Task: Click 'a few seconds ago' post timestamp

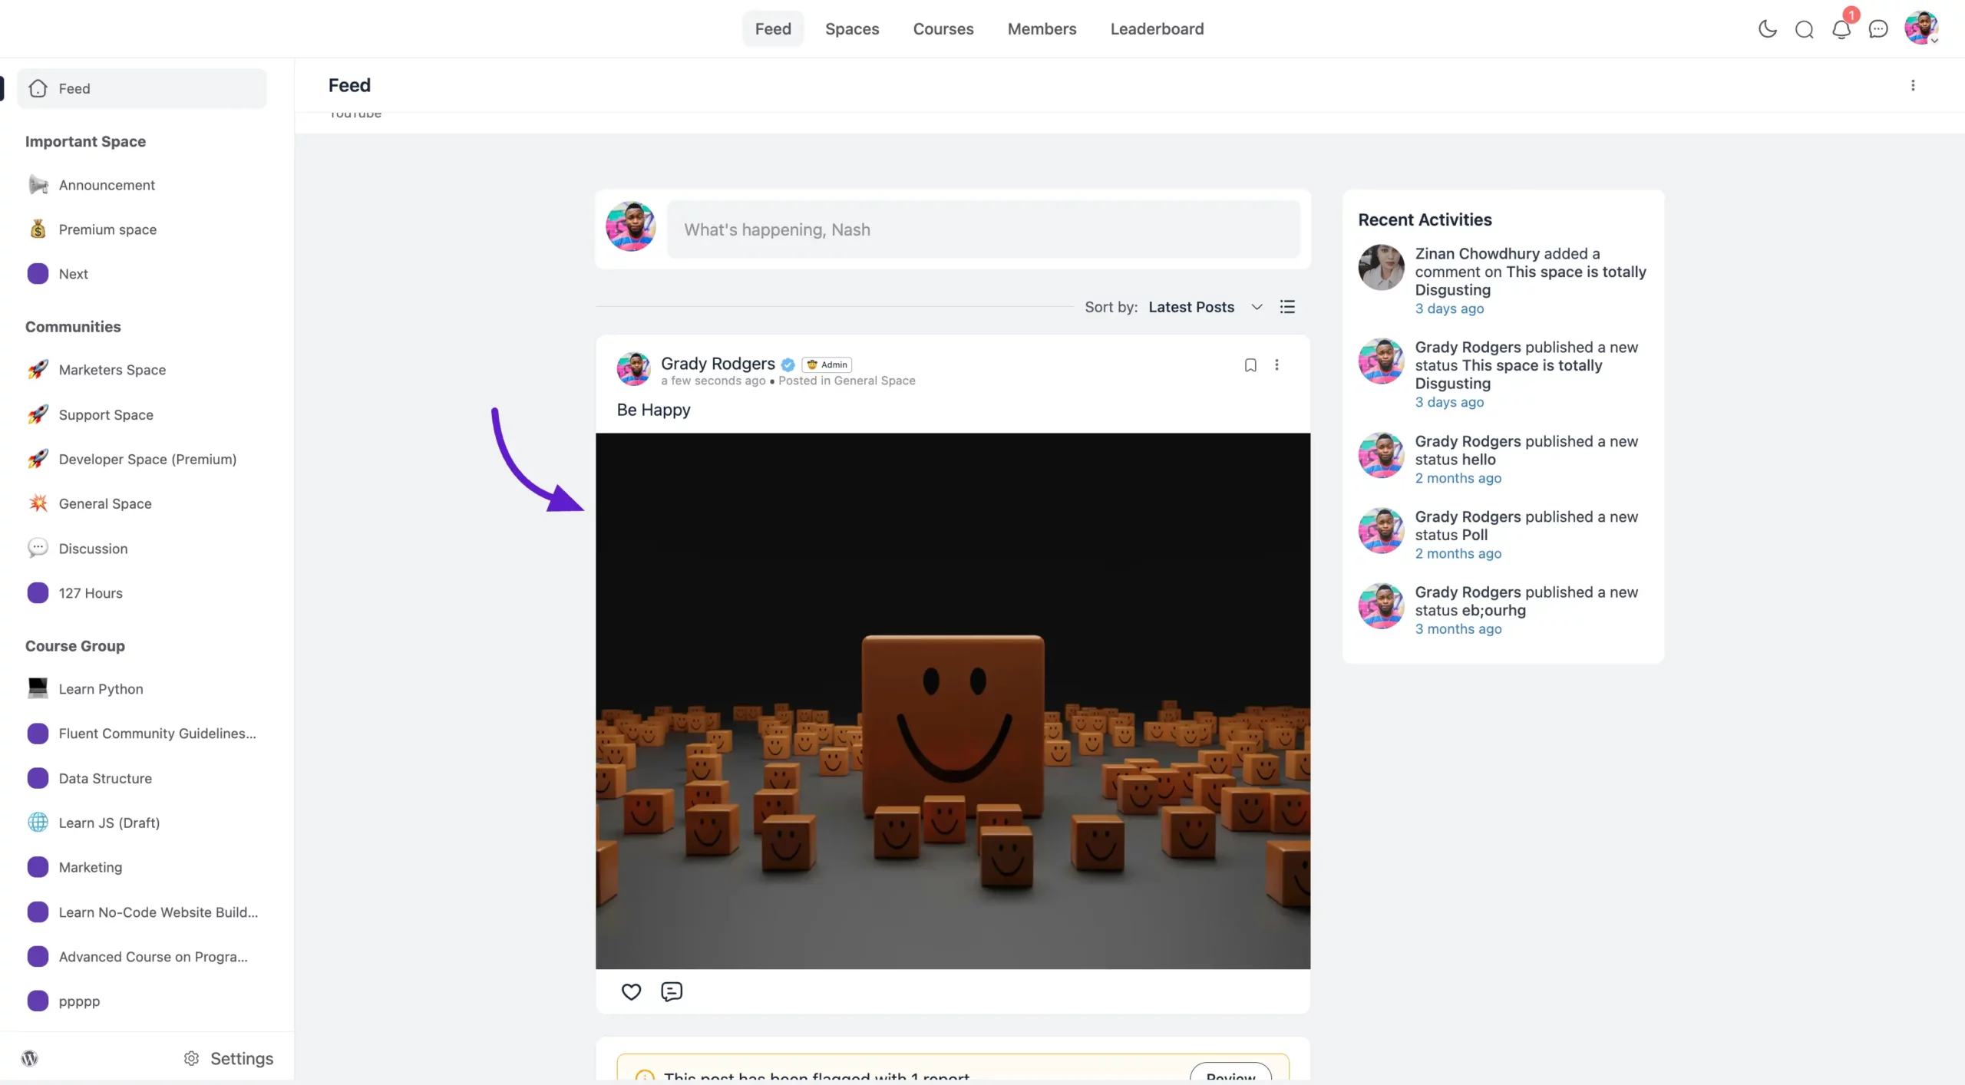Action: click(x=713, y=381)
